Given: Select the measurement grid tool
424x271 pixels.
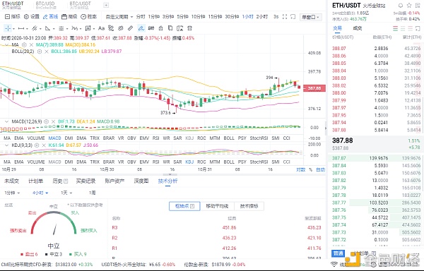Looking at the screenshot, I should click(x=88, y=28).
